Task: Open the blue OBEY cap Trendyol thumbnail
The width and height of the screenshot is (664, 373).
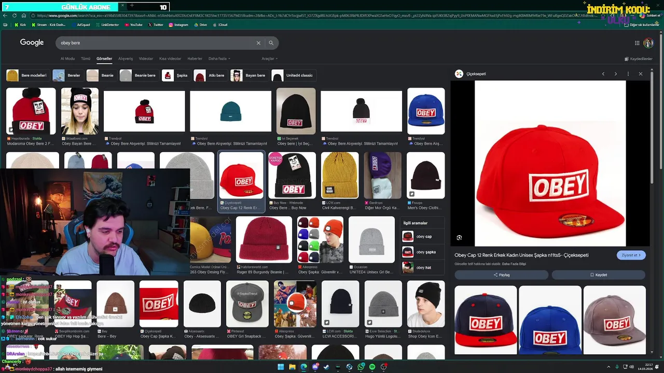Action: click(x=426, y=111)
